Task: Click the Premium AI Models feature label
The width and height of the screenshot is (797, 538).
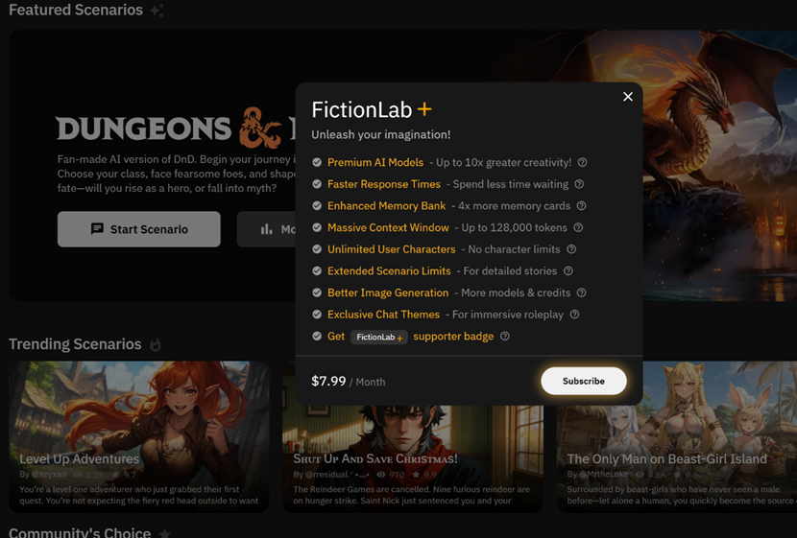Action: [375, 162]
